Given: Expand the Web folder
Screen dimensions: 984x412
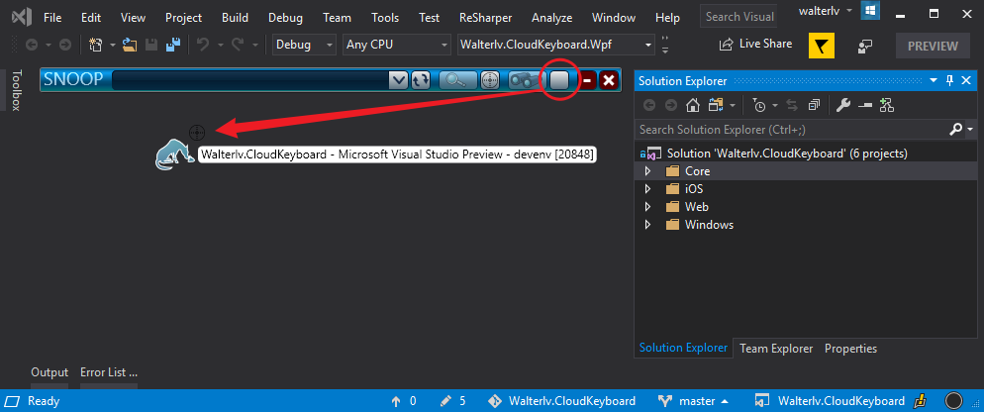Looking at the screenshot, I should [647, 207].
